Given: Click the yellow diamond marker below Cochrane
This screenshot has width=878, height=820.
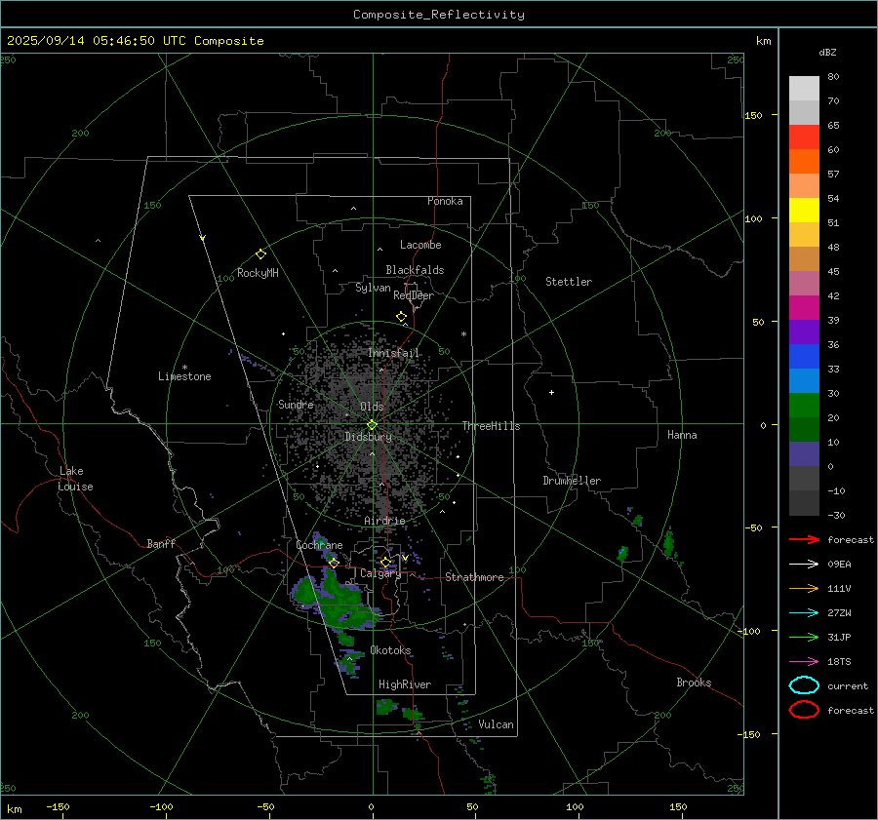Looking at the screenshot, I should click(x=334, y=563).
